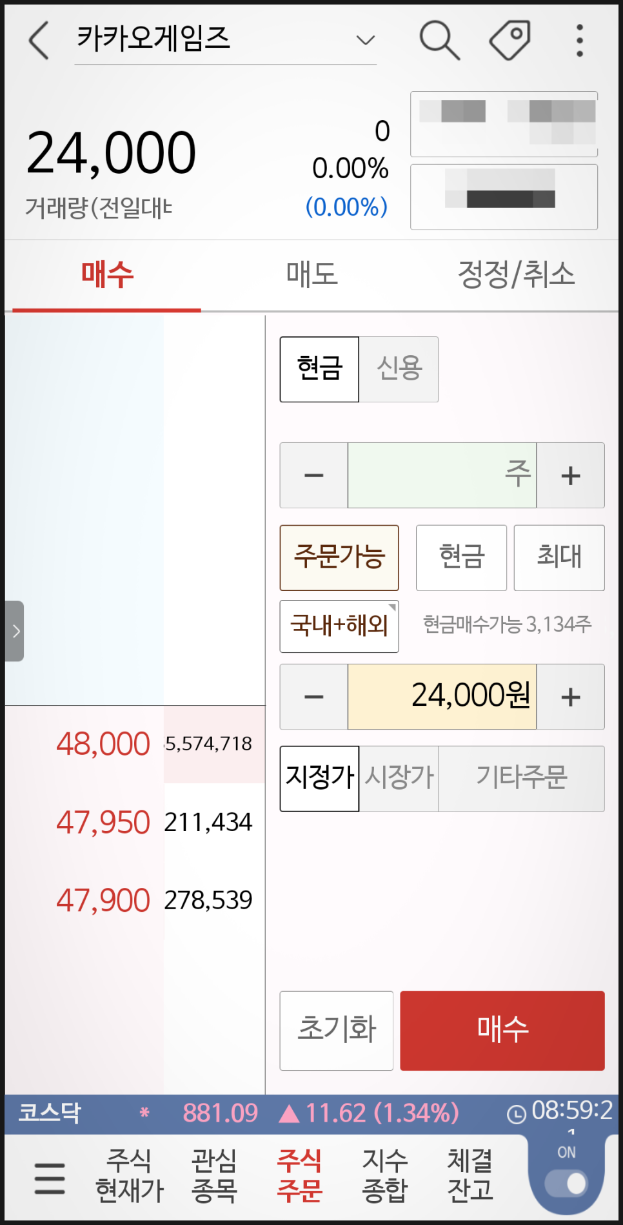Open 주식 주문 in bottom navigation
The height and width of the screenshot is (1225, 623).
(x=299, y=1176)
